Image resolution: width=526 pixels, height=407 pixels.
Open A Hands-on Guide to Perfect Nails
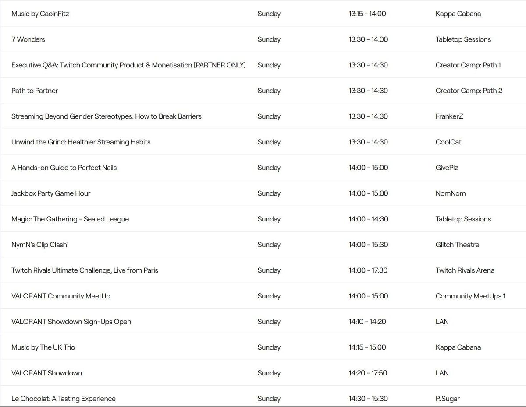pyautogui.click(x=64, y=168)
